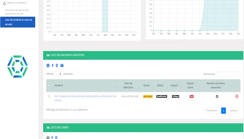The height and width of the screenshot is (139, 244).
Task: Click the add incident plus icon
Action: [x=48, y=65]
